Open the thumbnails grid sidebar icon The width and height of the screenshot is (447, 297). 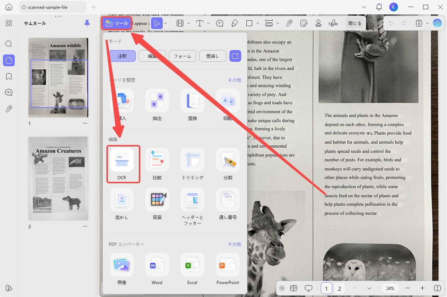(x=9, y=23)
